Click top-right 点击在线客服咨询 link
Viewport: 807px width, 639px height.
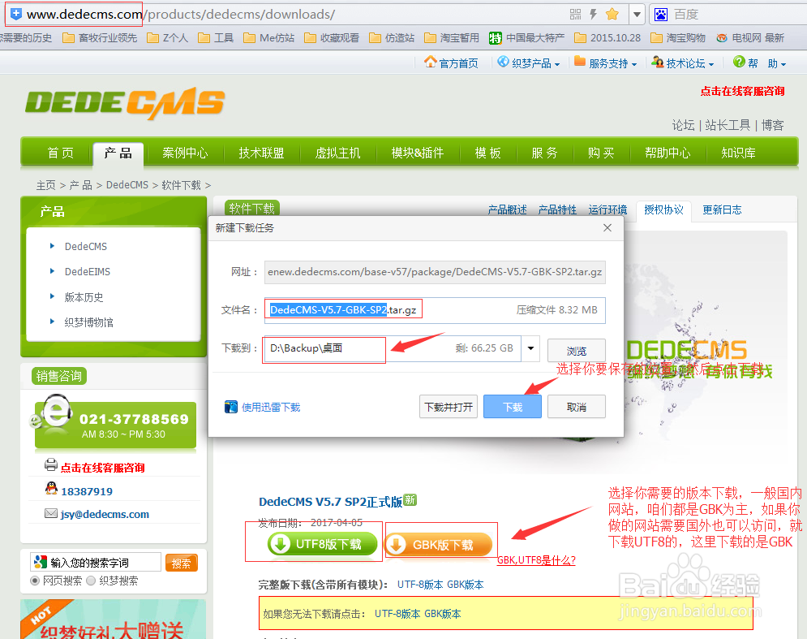click(742, 91)
